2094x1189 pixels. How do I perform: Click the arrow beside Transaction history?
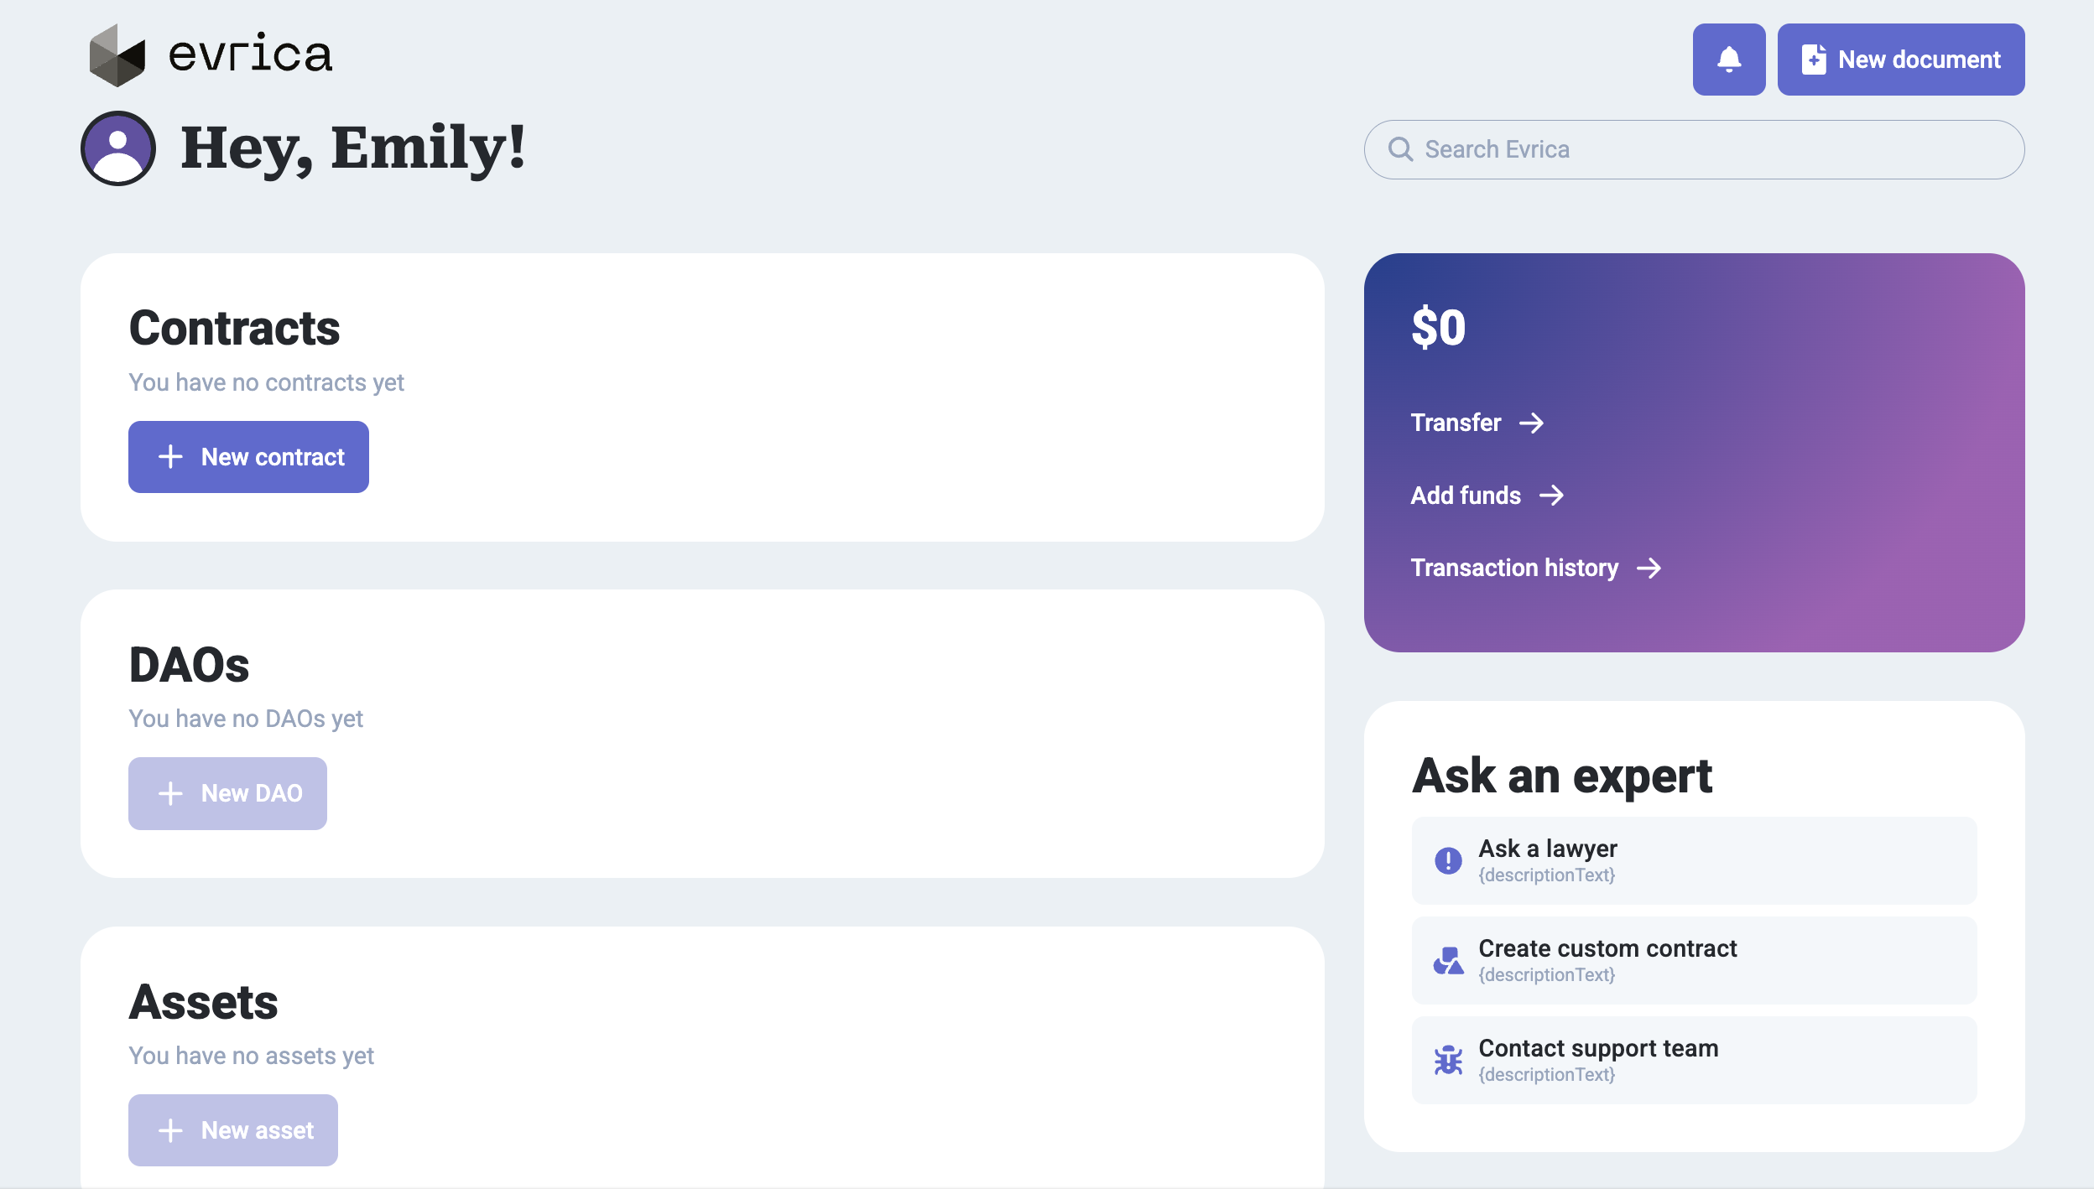(x=1649, y=569)
